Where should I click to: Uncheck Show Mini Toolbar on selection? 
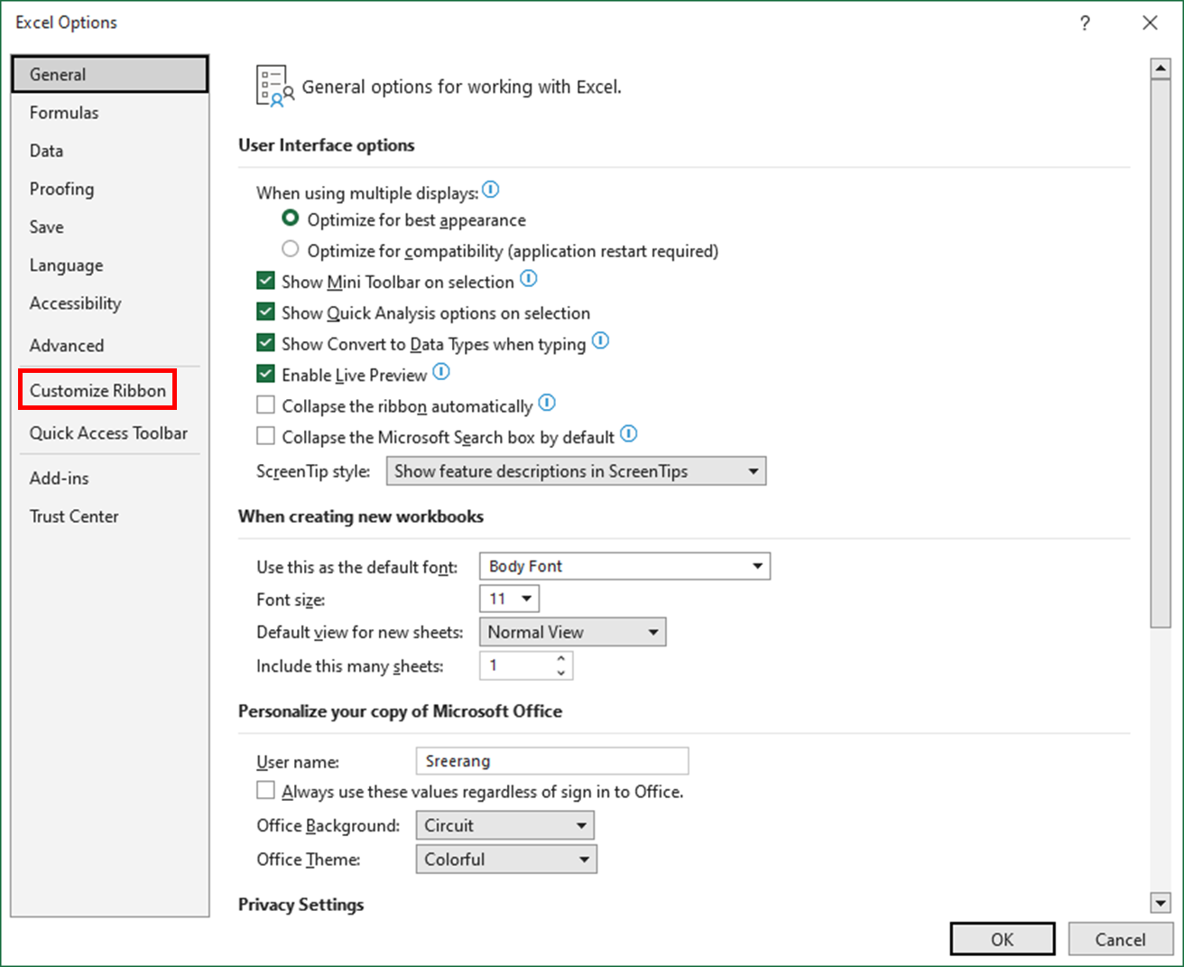(x=265, y=281)
